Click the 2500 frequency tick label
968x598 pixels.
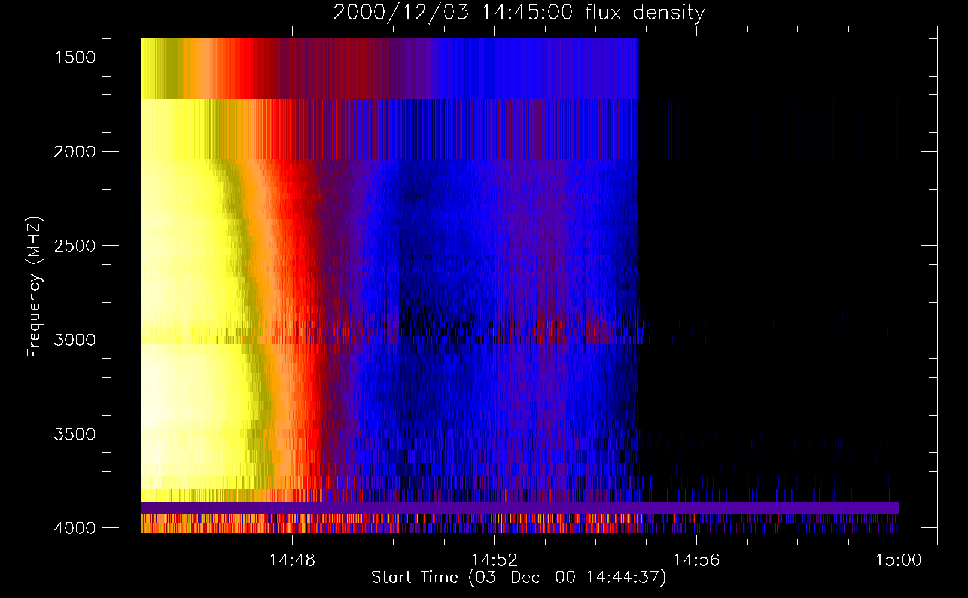coord(75,246)
